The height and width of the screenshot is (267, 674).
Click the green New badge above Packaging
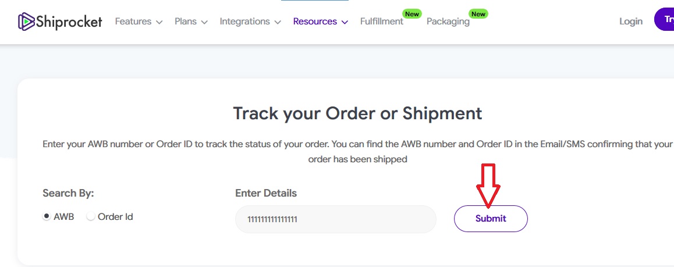pyautogui.click(x=478, y=13)
